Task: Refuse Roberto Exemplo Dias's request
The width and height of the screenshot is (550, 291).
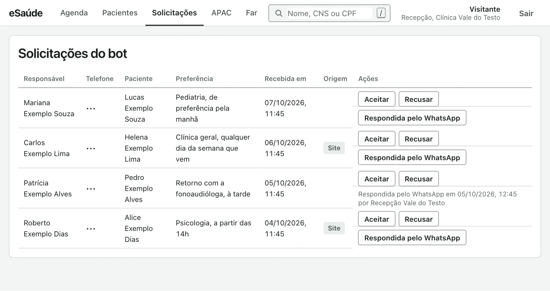Action: click(x=419, y=219)
